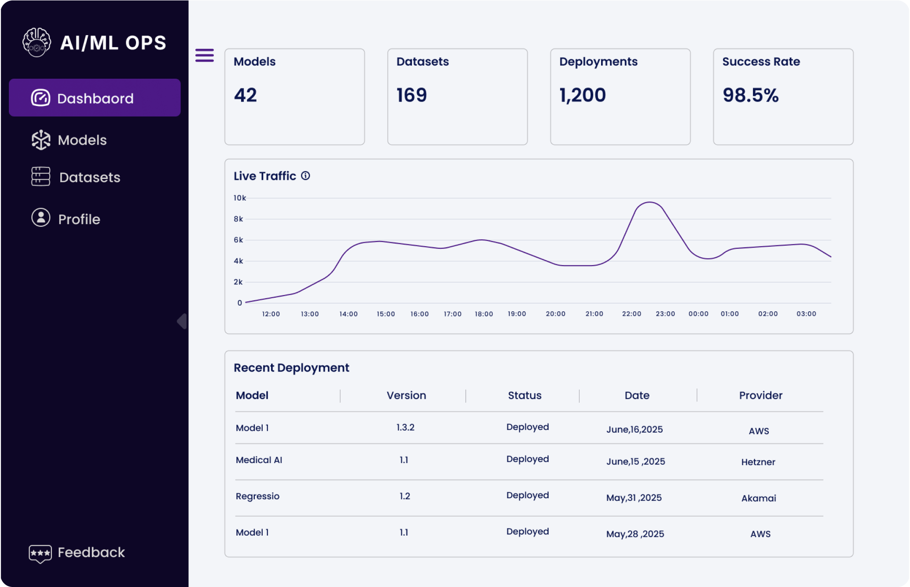Click the Provider column header
This screenshot has width=910, height=587.
click(x=760, y=395)
